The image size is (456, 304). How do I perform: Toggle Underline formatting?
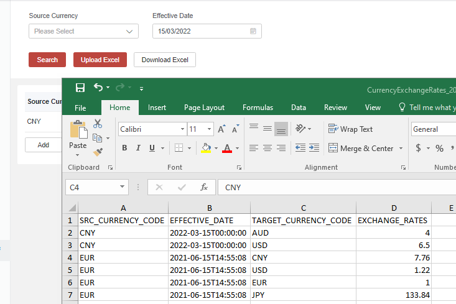click(x=152, y=148)
